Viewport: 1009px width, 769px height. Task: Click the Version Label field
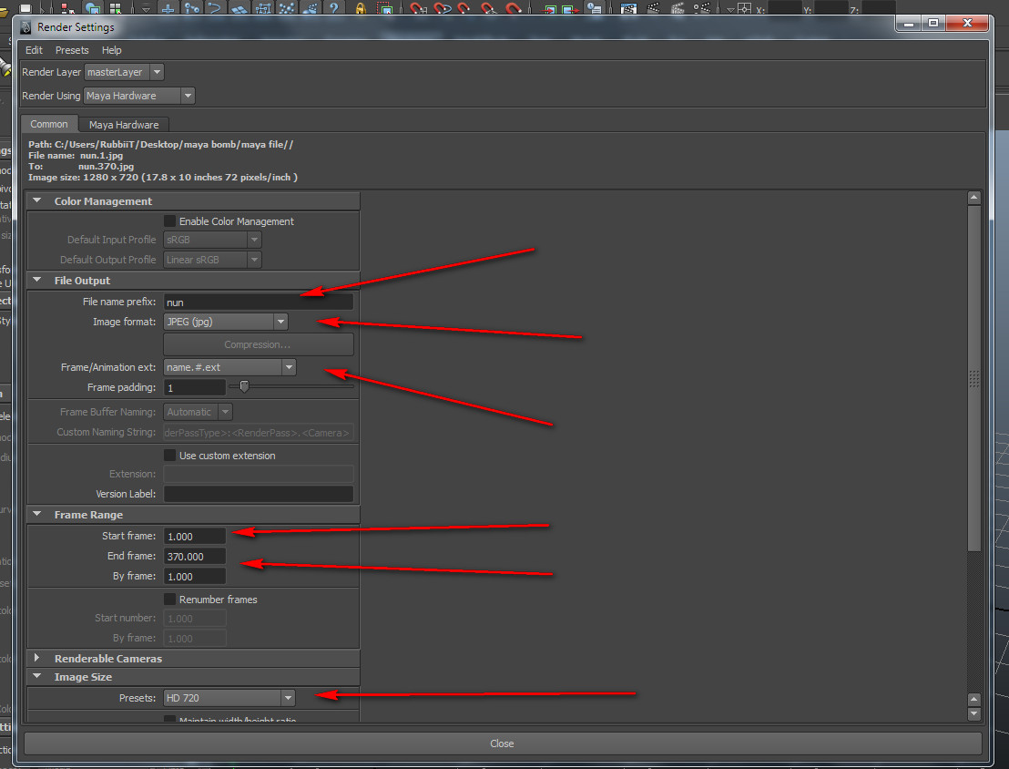coord(258,493)
